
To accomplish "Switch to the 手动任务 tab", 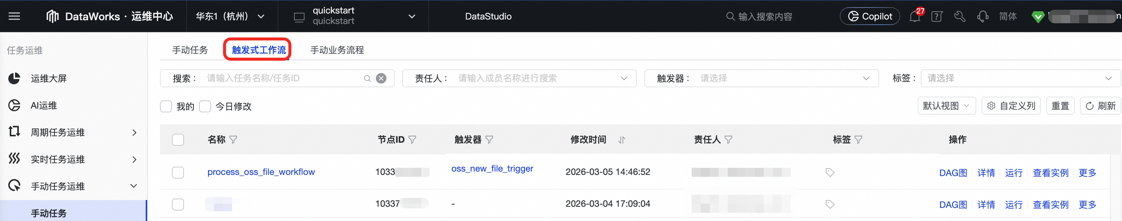I will tap(190, 50).
